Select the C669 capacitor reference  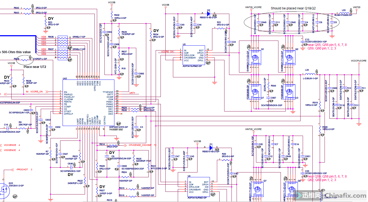pos(335,88)
